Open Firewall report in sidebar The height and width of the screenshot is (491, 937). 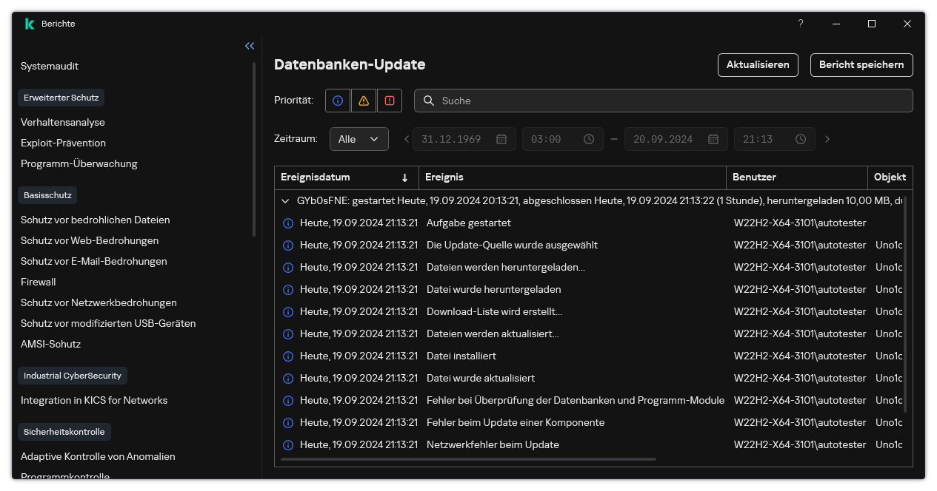(39, 282)
